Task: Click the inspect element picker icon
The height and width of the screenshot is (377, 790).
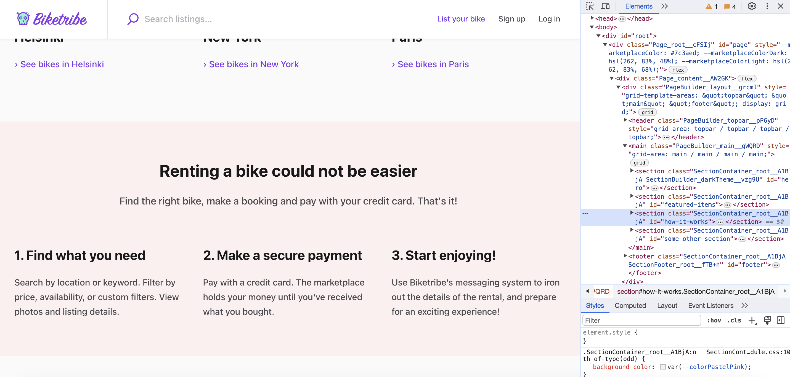Action: point(589,6)
